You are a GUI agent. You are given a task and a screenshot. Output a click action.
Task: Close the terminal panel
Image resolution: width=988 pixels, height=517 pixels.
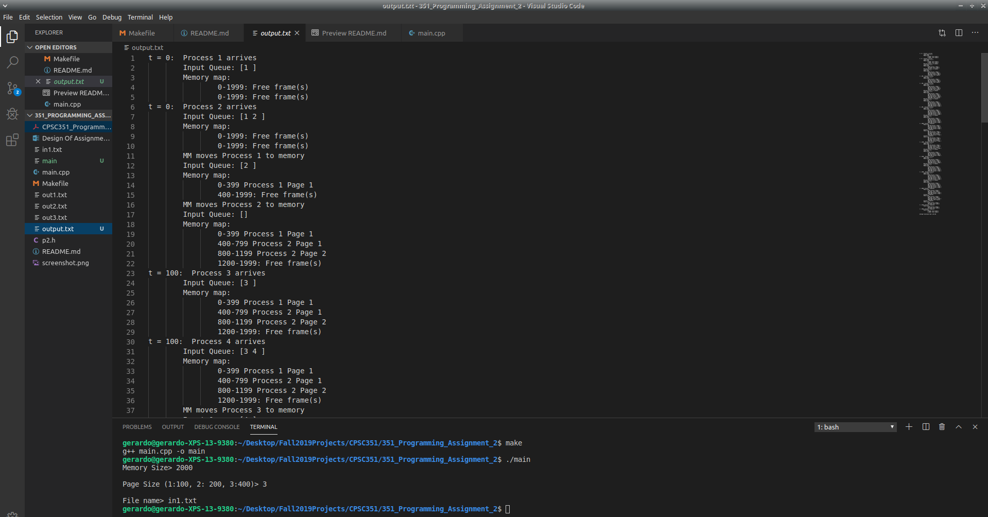[x=975, y=427]
